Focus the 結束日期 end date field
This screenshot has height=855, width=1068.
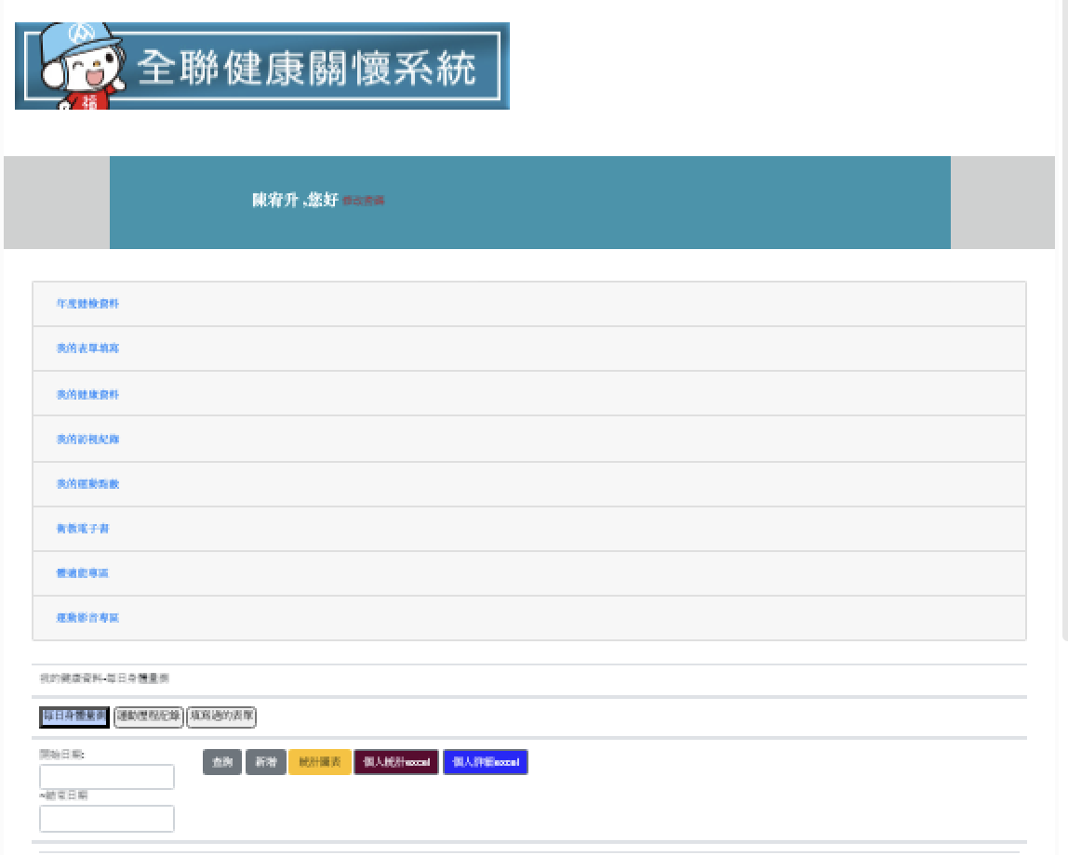107,819
